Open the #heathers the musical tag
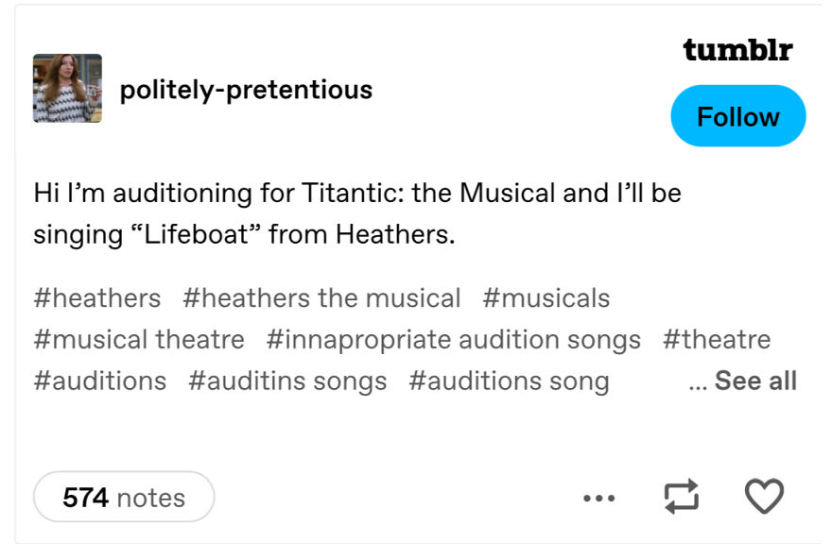This screenshot has height=559, width=832. 321,298
